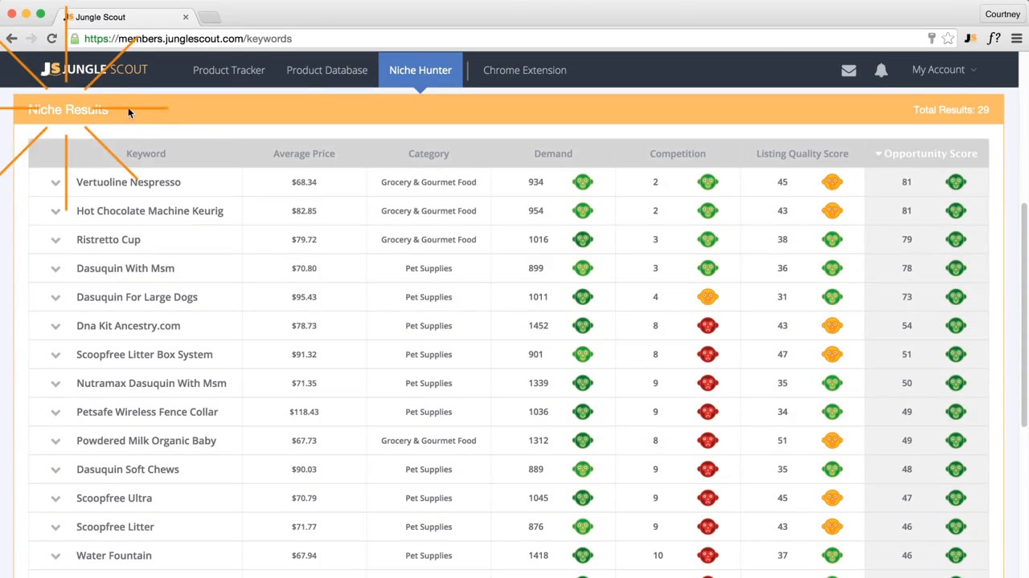Image resolution: width=1029 pixels, height=578 pixels.
Task: Close the Jungle Scout browser tab
Action: pos(186,17)
